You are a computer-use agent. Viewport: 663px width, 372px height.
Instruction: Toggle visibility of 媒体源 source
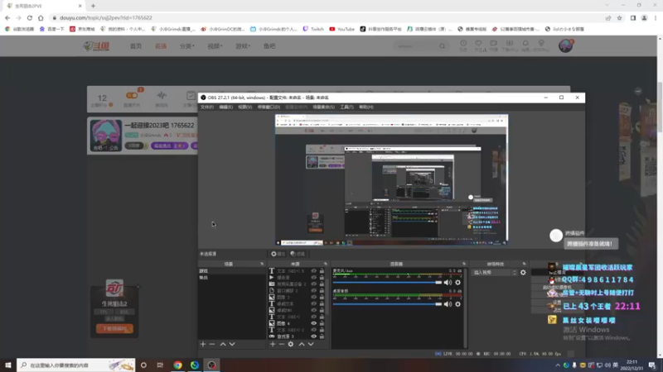(x=314, y=278)
